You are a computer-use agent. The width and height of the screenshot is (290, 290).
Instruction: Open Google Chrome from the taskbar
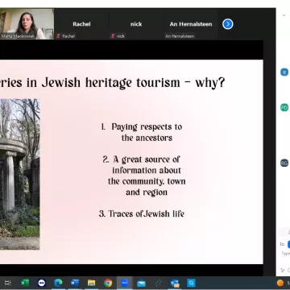pyautogui.click(x=108, y=283)
